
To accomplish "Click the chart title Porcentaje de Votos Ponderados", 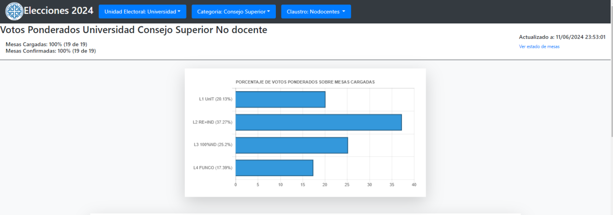I will pyautogui.click(x=305, y=82).
